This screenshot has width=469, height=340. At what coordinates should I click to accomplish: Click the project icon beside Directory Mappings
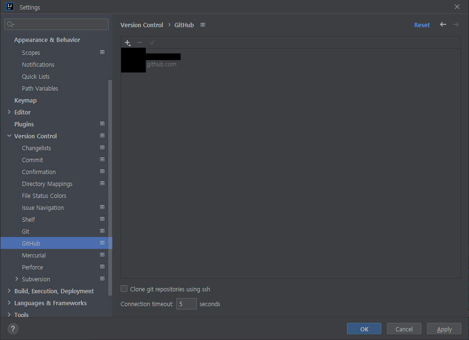102,183
